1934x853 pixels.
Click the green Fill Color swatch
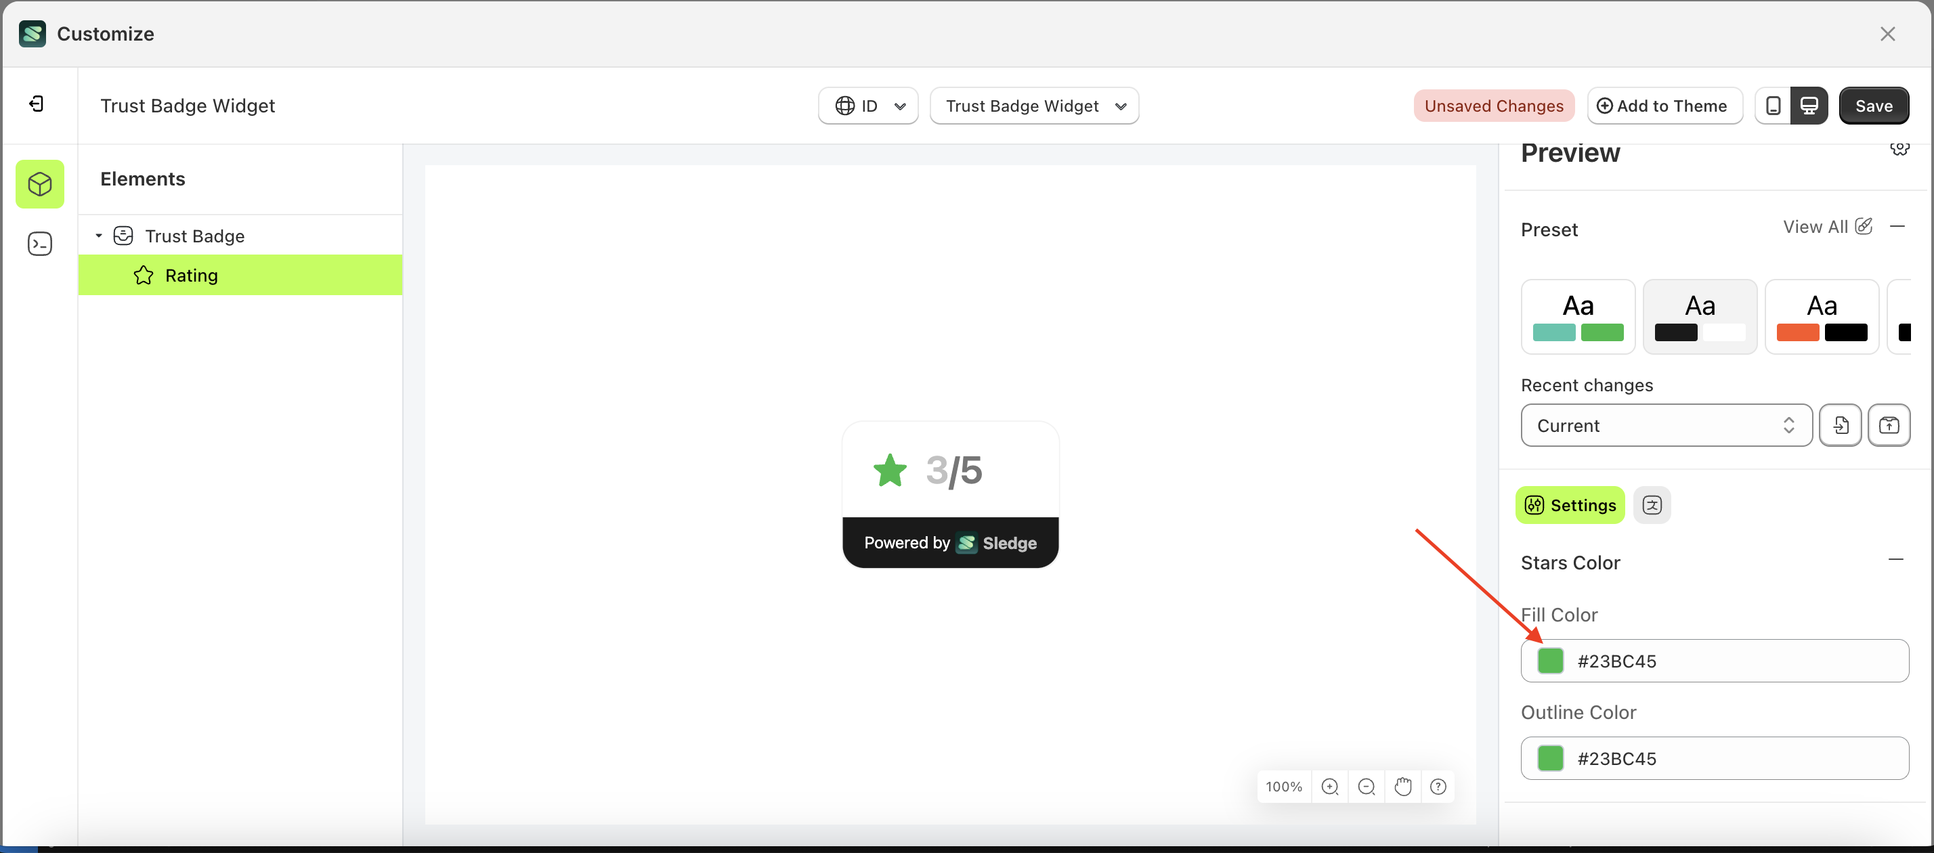1551,661
